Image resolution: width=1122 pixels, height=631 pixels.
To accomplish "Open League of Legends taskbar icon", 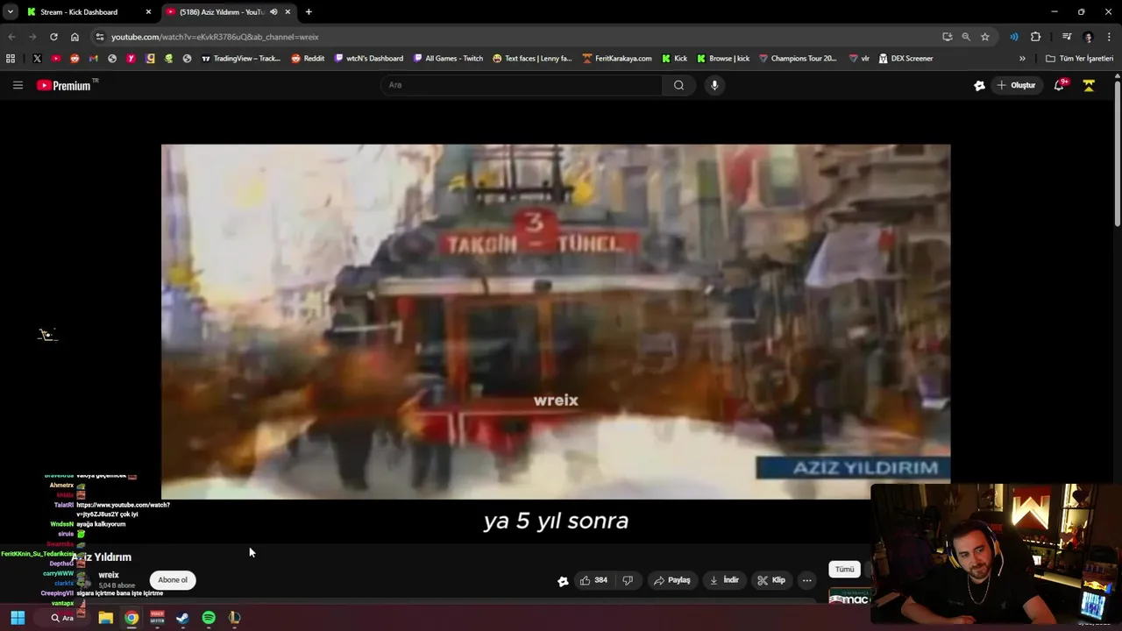I will coord(234,618).
